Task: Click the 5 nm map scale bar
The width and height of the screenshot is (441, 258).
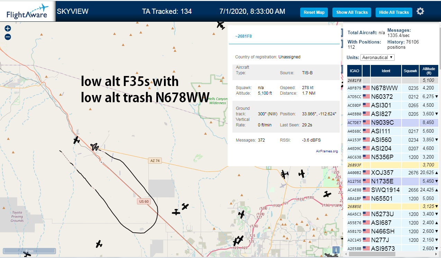Action: point(29,251)
